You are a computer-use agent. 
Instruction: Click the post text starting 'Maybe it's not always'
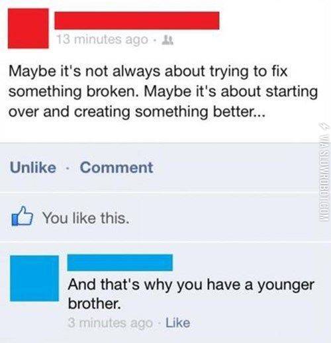[x=163, y=91]
